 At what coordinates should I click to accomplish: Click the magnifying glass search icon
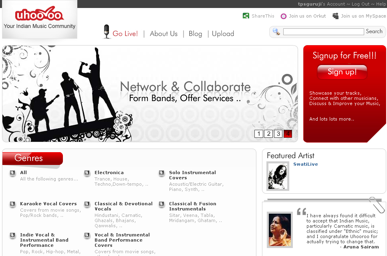click(x=276, y=32)
